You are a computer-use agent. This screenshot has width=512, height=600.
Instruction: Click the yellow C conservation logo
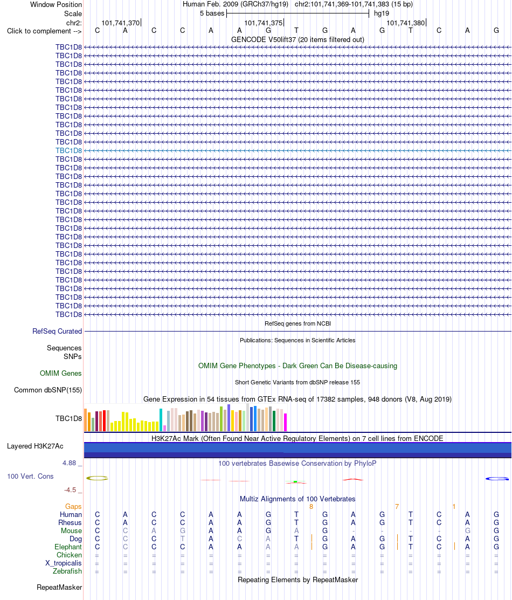[97, 478]
